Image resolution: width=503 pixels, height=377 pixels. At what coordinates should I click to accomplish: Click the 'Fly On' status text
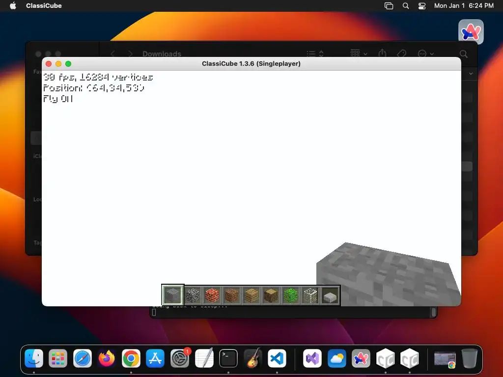[58, 99]
